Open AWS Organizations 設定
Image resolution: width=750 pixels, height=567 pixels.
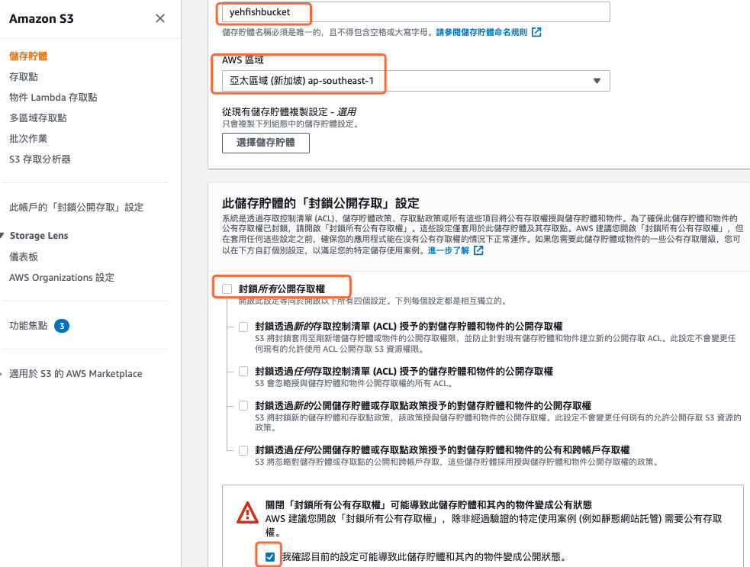(62, 278)
